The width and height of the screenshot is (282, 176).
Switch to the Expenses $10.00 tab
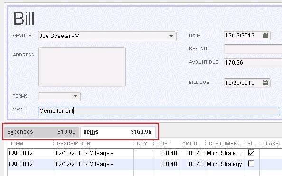point(41,132)
